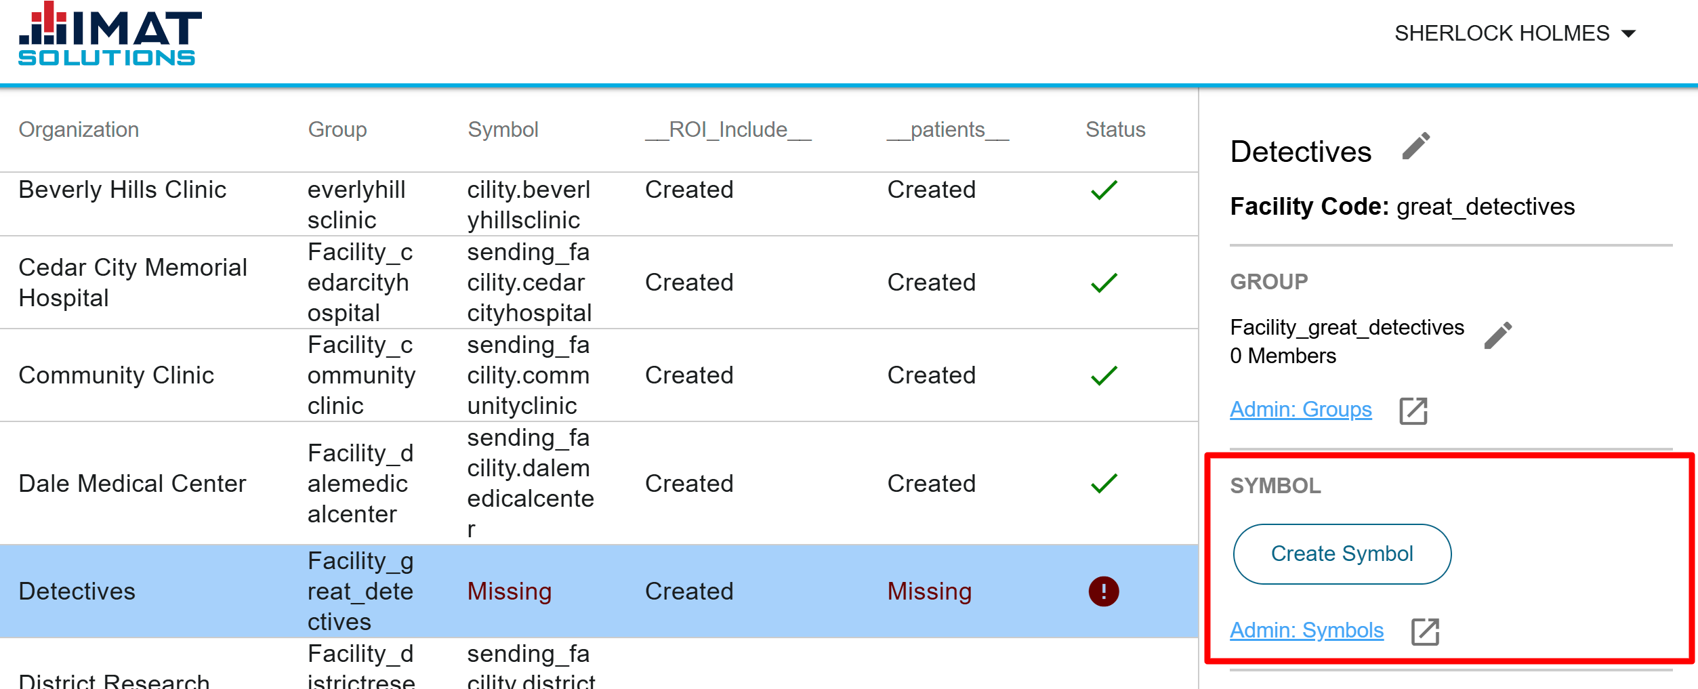Viewport: 1698px width, 689px height.
Task: Open the Admin: Groups link
Action: [1300, 409]
